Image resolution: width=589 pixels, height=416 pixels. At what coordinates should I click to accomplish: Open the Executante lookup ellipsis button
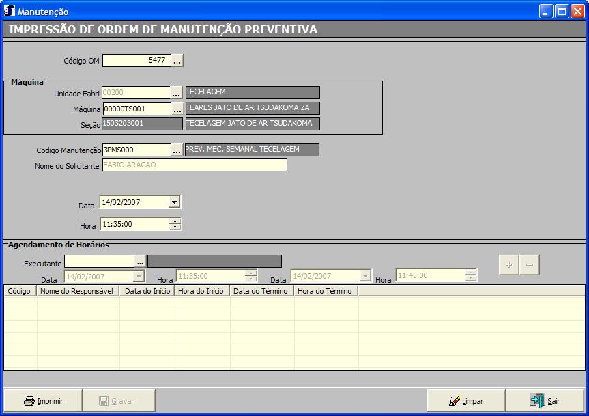[x=140, y=262]
